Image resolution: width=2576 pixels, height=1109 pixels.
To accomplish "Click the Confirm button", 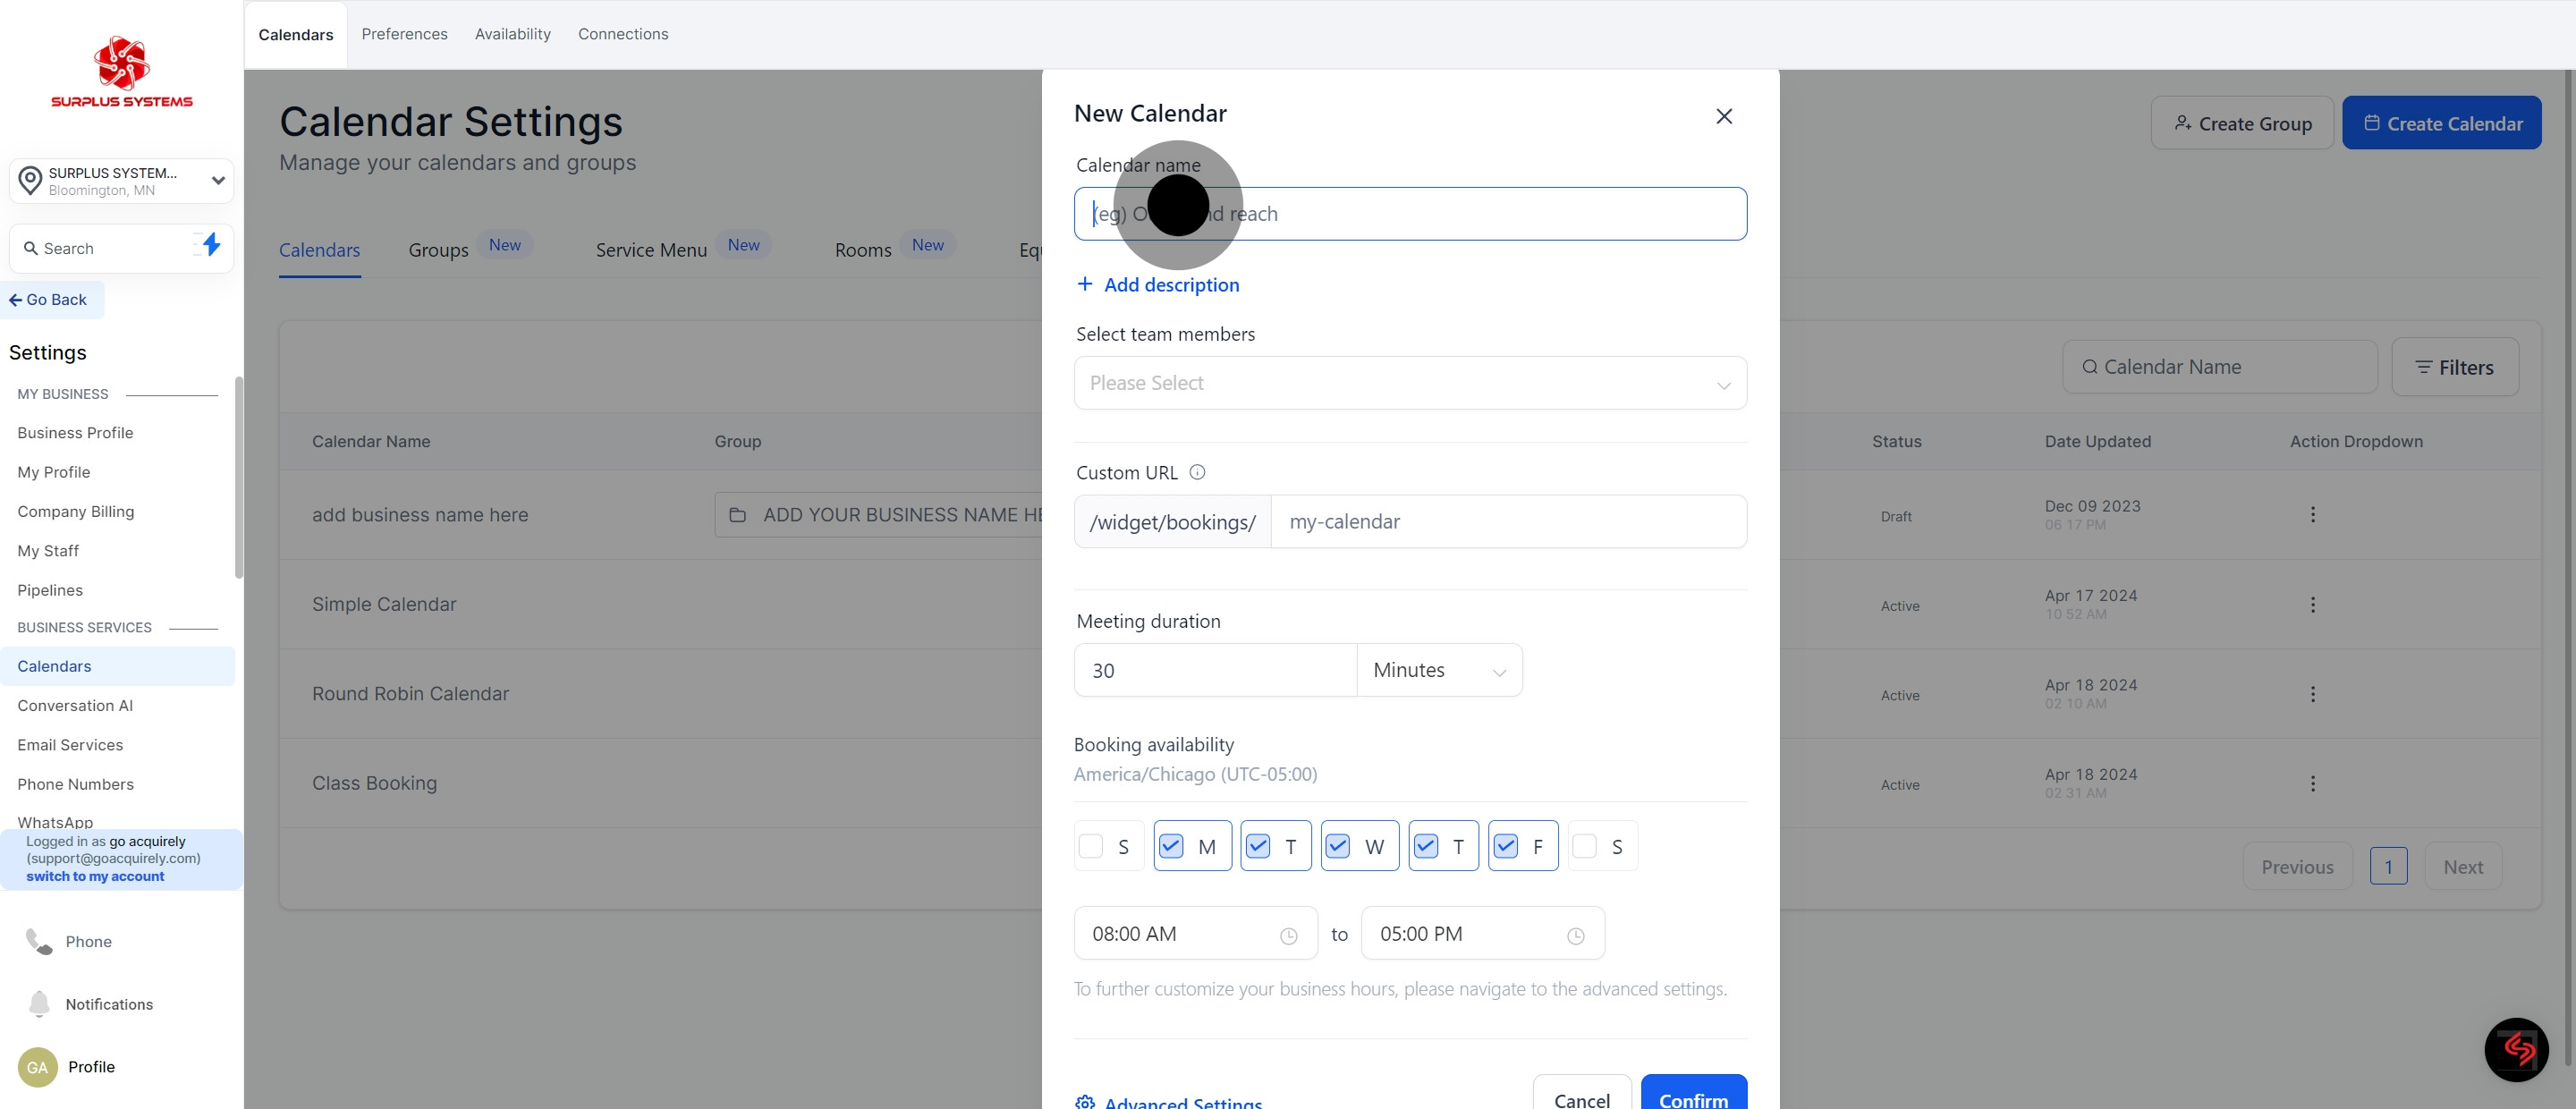I will [1692, 1097].
